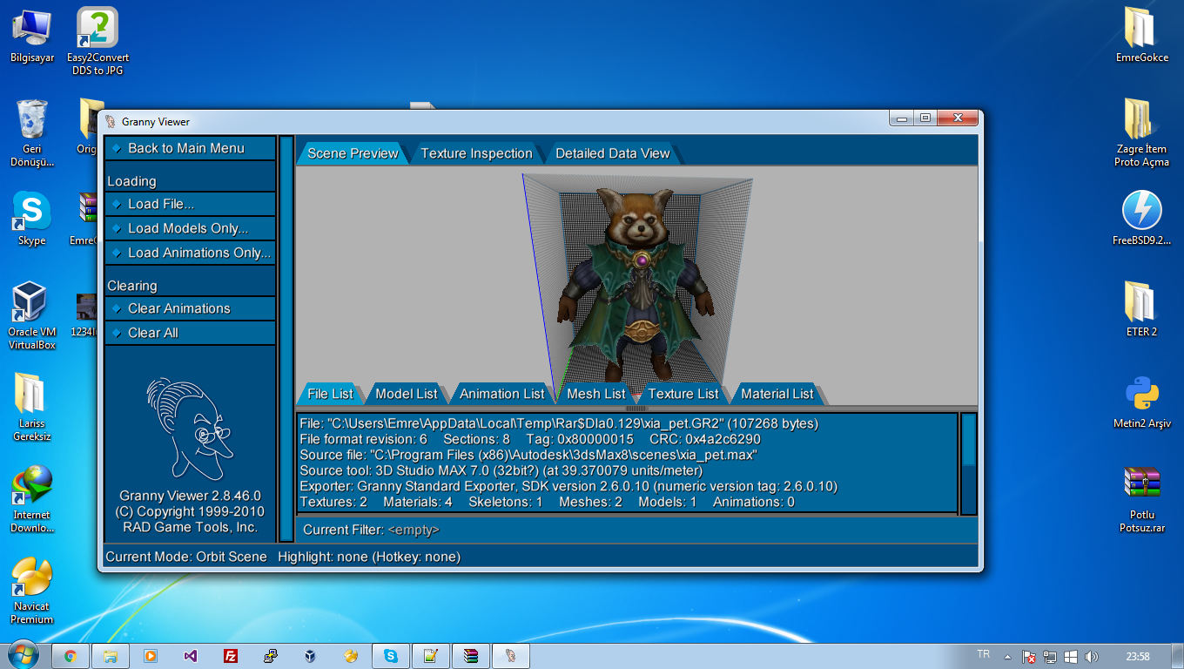The height and width of the screenshot is (669, 1184).
Task: Open the media player taskbar icon
Action: point(150,656)
